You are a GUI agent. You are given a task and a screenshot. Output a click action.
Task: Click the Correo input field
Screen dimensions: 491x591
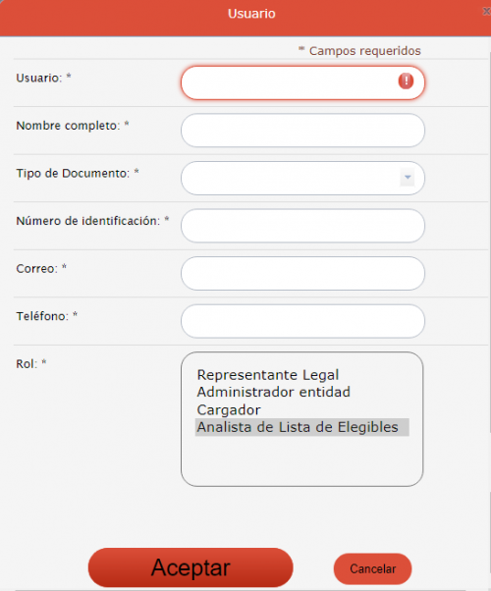tap(302, 273)
